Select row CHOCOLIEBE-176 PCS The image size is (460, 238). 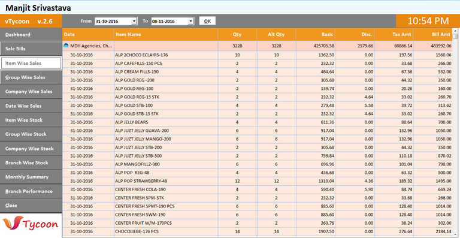coord(258,231)
